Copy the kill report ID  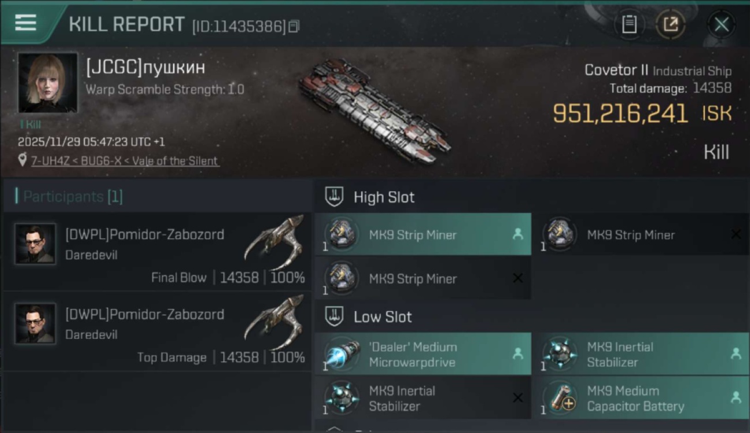(294, 27)
